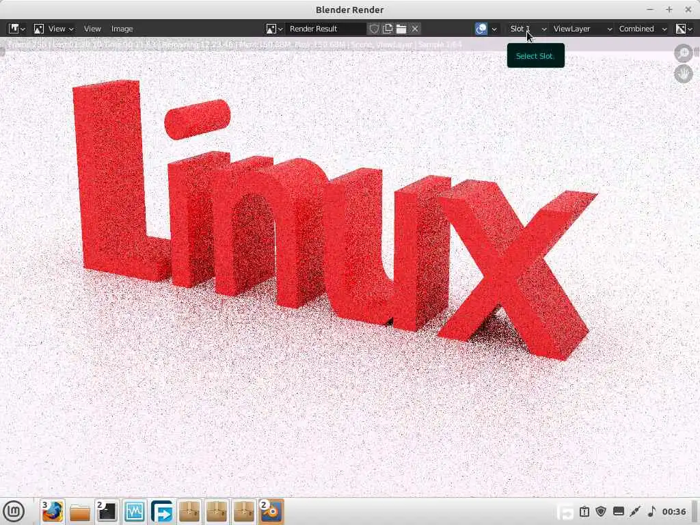Click the shield security tray icon
The image size is (700, 525).
601,511
